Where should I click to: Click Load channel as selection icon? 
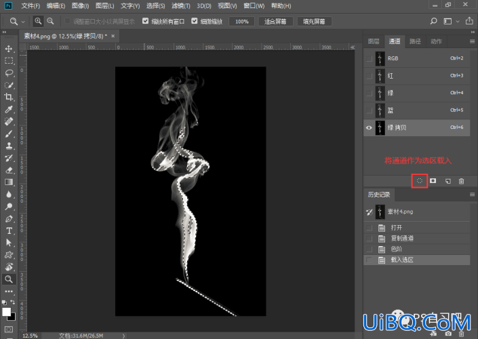point(420,181)
